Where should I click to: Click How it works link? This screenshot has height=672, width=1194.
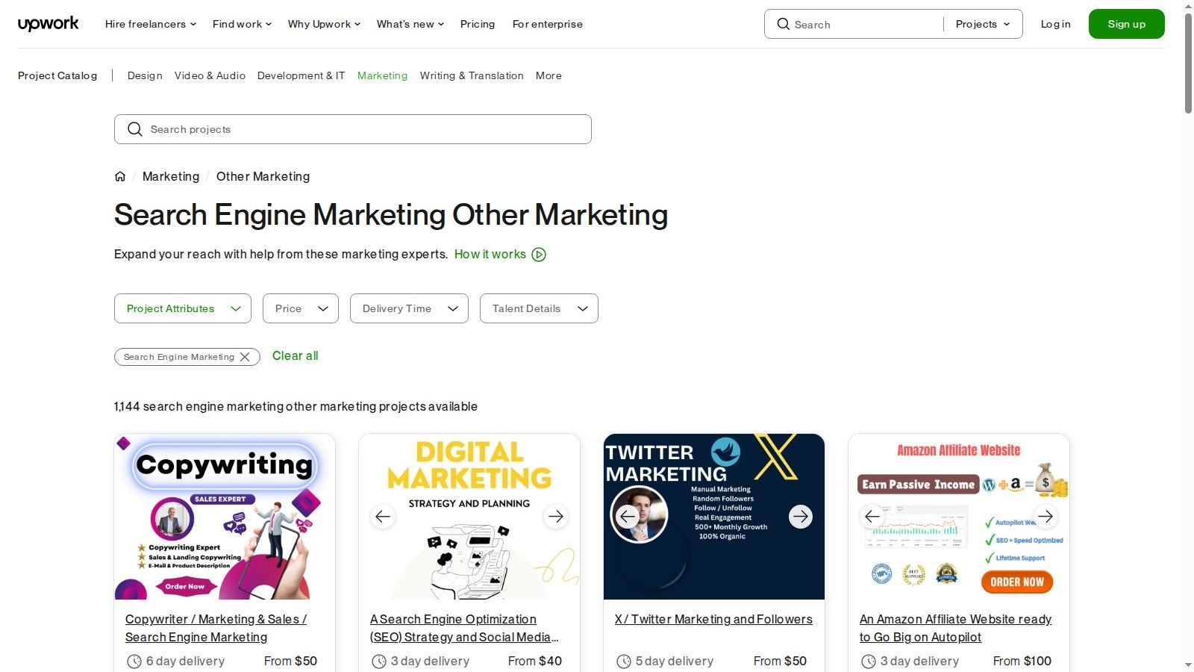490,254
